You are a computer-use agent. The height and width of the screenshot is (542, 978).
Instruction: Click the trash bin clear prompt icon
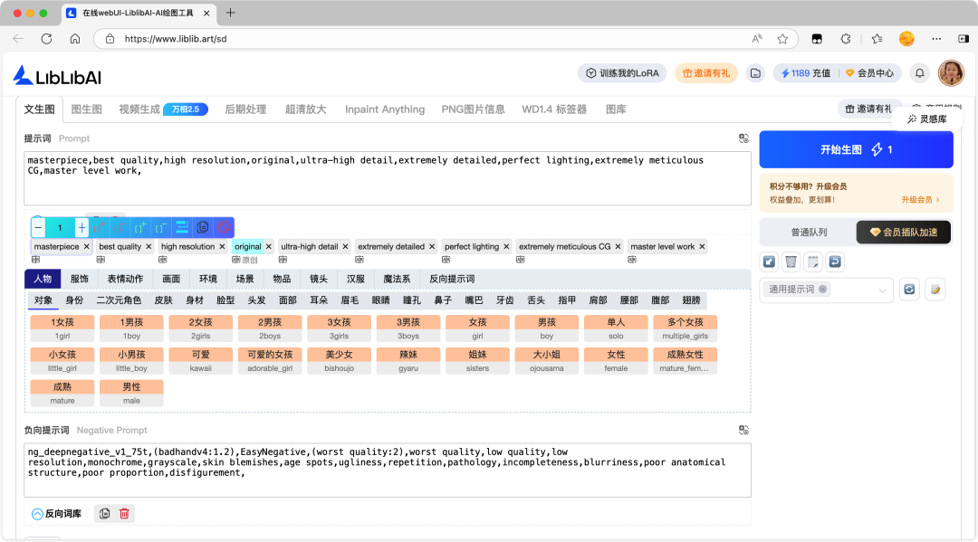pyautogui.click(x=791, y=261)
